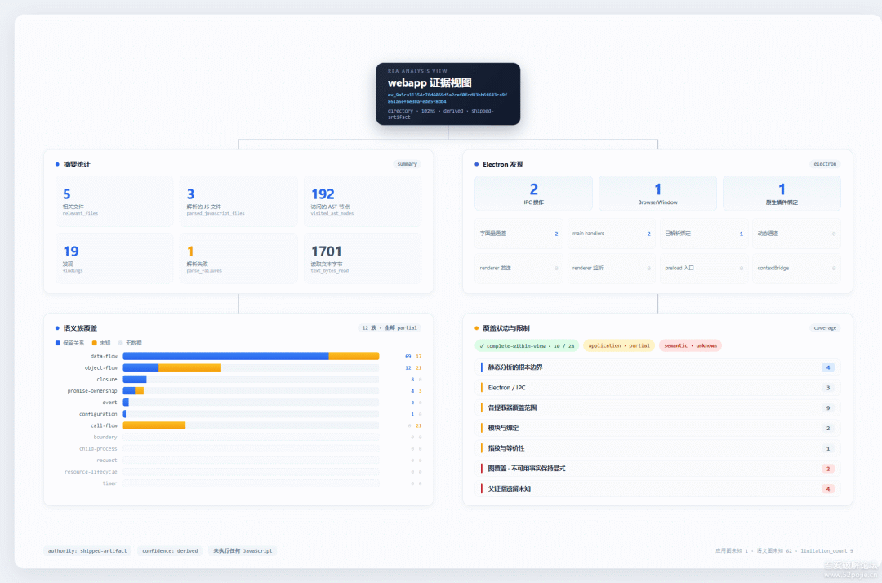Expand the Electron / IPC limitation row
This screenshot has height=583, width=882.
click(657, 387)
